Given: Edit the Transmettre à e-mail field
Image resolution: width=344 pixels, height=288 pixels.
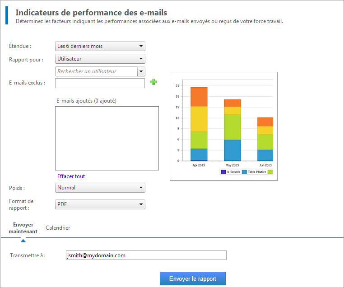Looking at the screenshot, I should point(146,255).
